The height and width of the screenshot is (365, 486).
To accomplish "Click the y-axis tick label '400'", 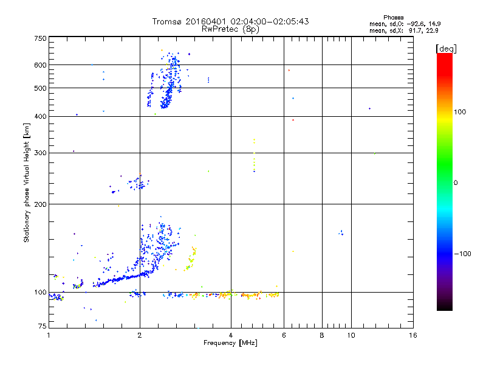I will [41, 116].
